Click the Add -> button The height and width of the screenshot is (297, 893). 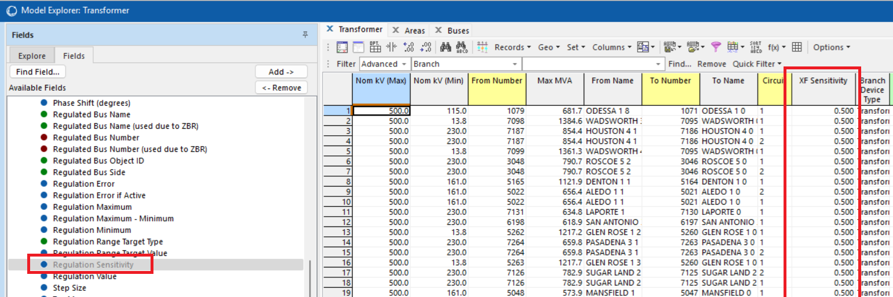(281, 72)
